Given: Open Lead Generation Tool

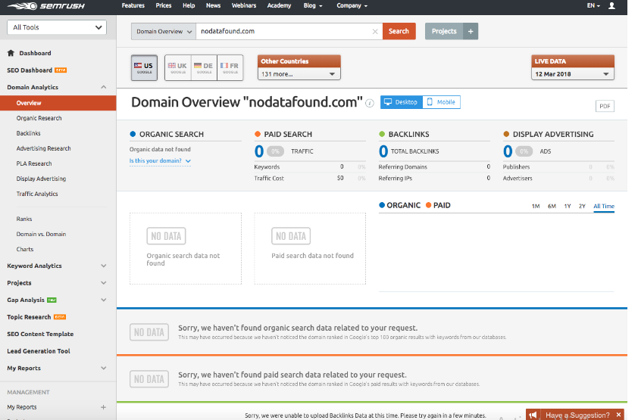Looking at the screenshot, I should pos(39,351).
